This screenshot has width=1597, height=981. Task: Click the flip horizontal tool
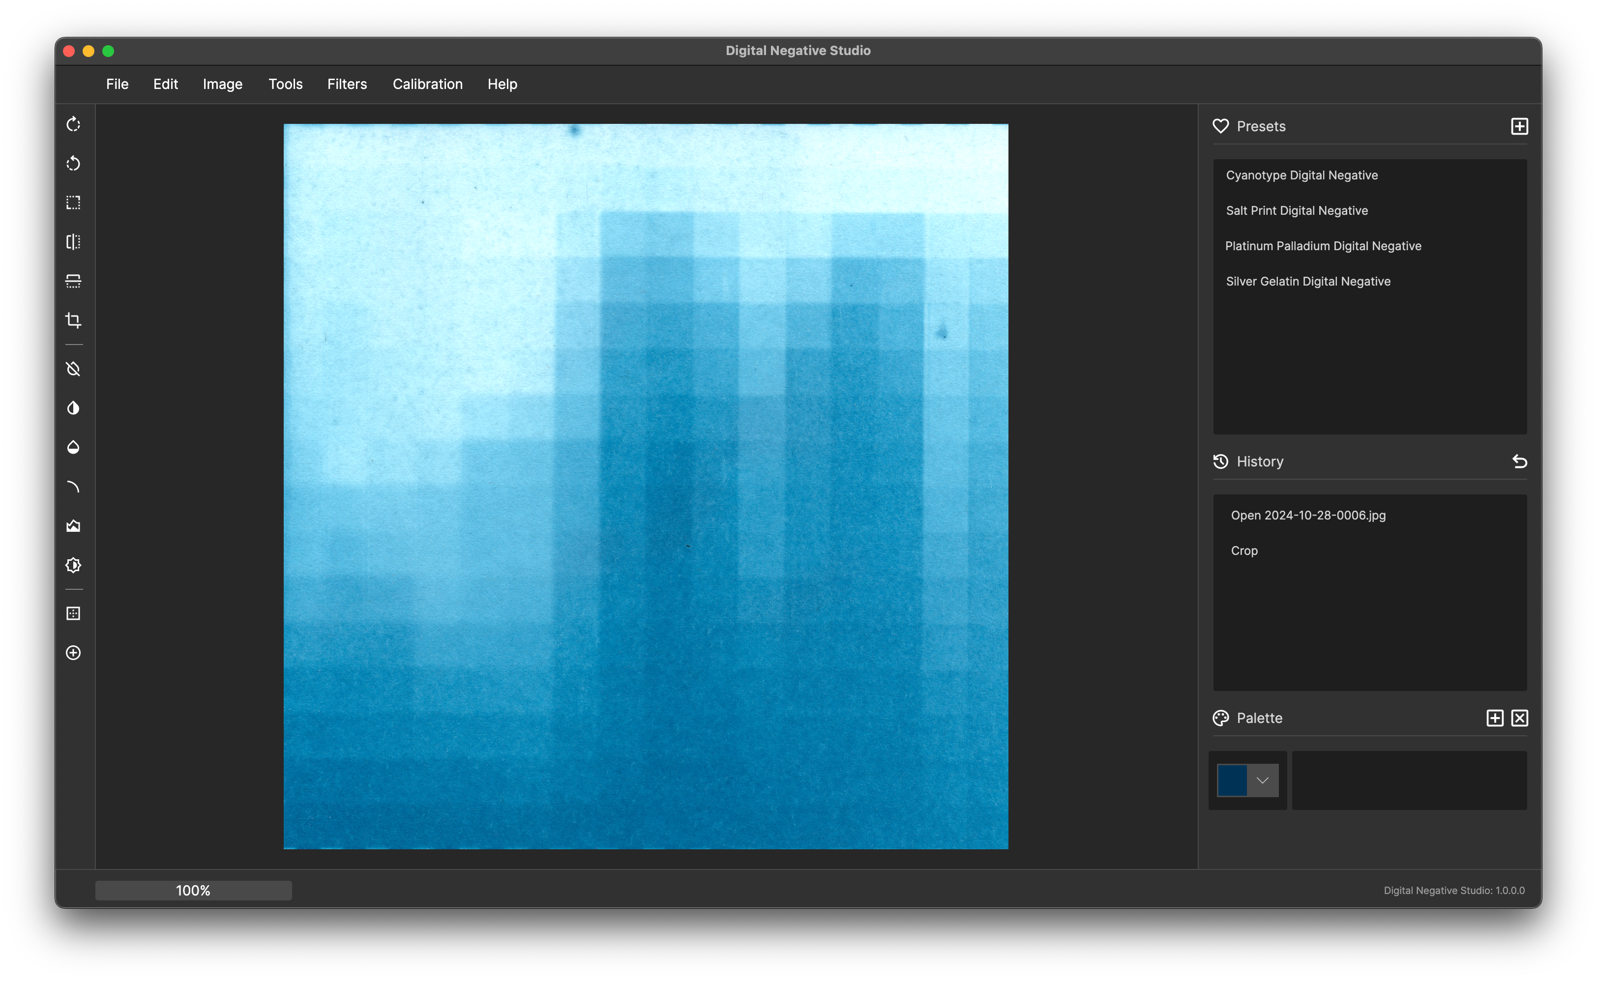click(x=73, y=242)
